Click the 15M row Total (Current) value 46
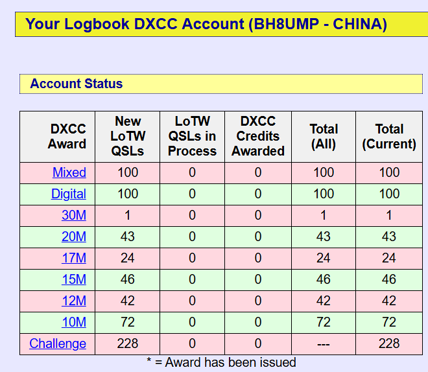 tap(389, 279)
